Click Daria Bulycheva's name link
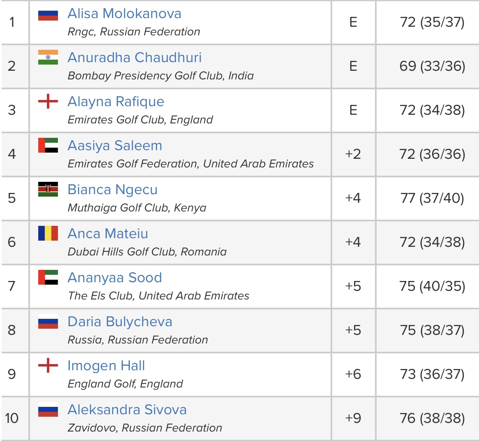 pyautogui.click(x=120, y=322)
